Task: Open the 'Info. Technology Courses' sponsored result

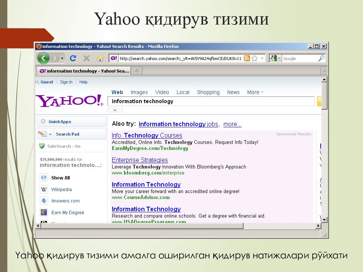Action: point(147,135)
